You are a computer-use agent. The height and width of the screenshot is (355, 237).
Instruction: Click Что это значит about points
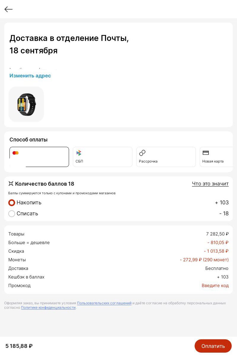point(210,184)
